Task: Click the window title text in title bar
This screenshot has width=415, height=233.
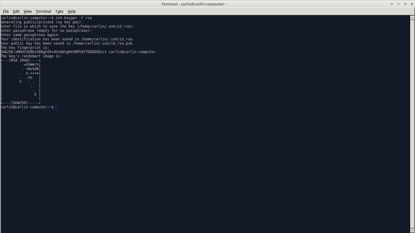Action: pyautogui.click(x=194, y=4)
